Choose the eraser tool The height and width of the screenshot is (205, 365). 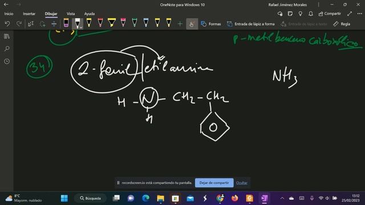tap(66, 23)
